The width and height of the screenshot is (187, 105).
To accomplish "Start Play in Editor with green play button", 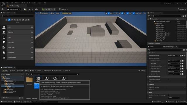I will [43, 9].
